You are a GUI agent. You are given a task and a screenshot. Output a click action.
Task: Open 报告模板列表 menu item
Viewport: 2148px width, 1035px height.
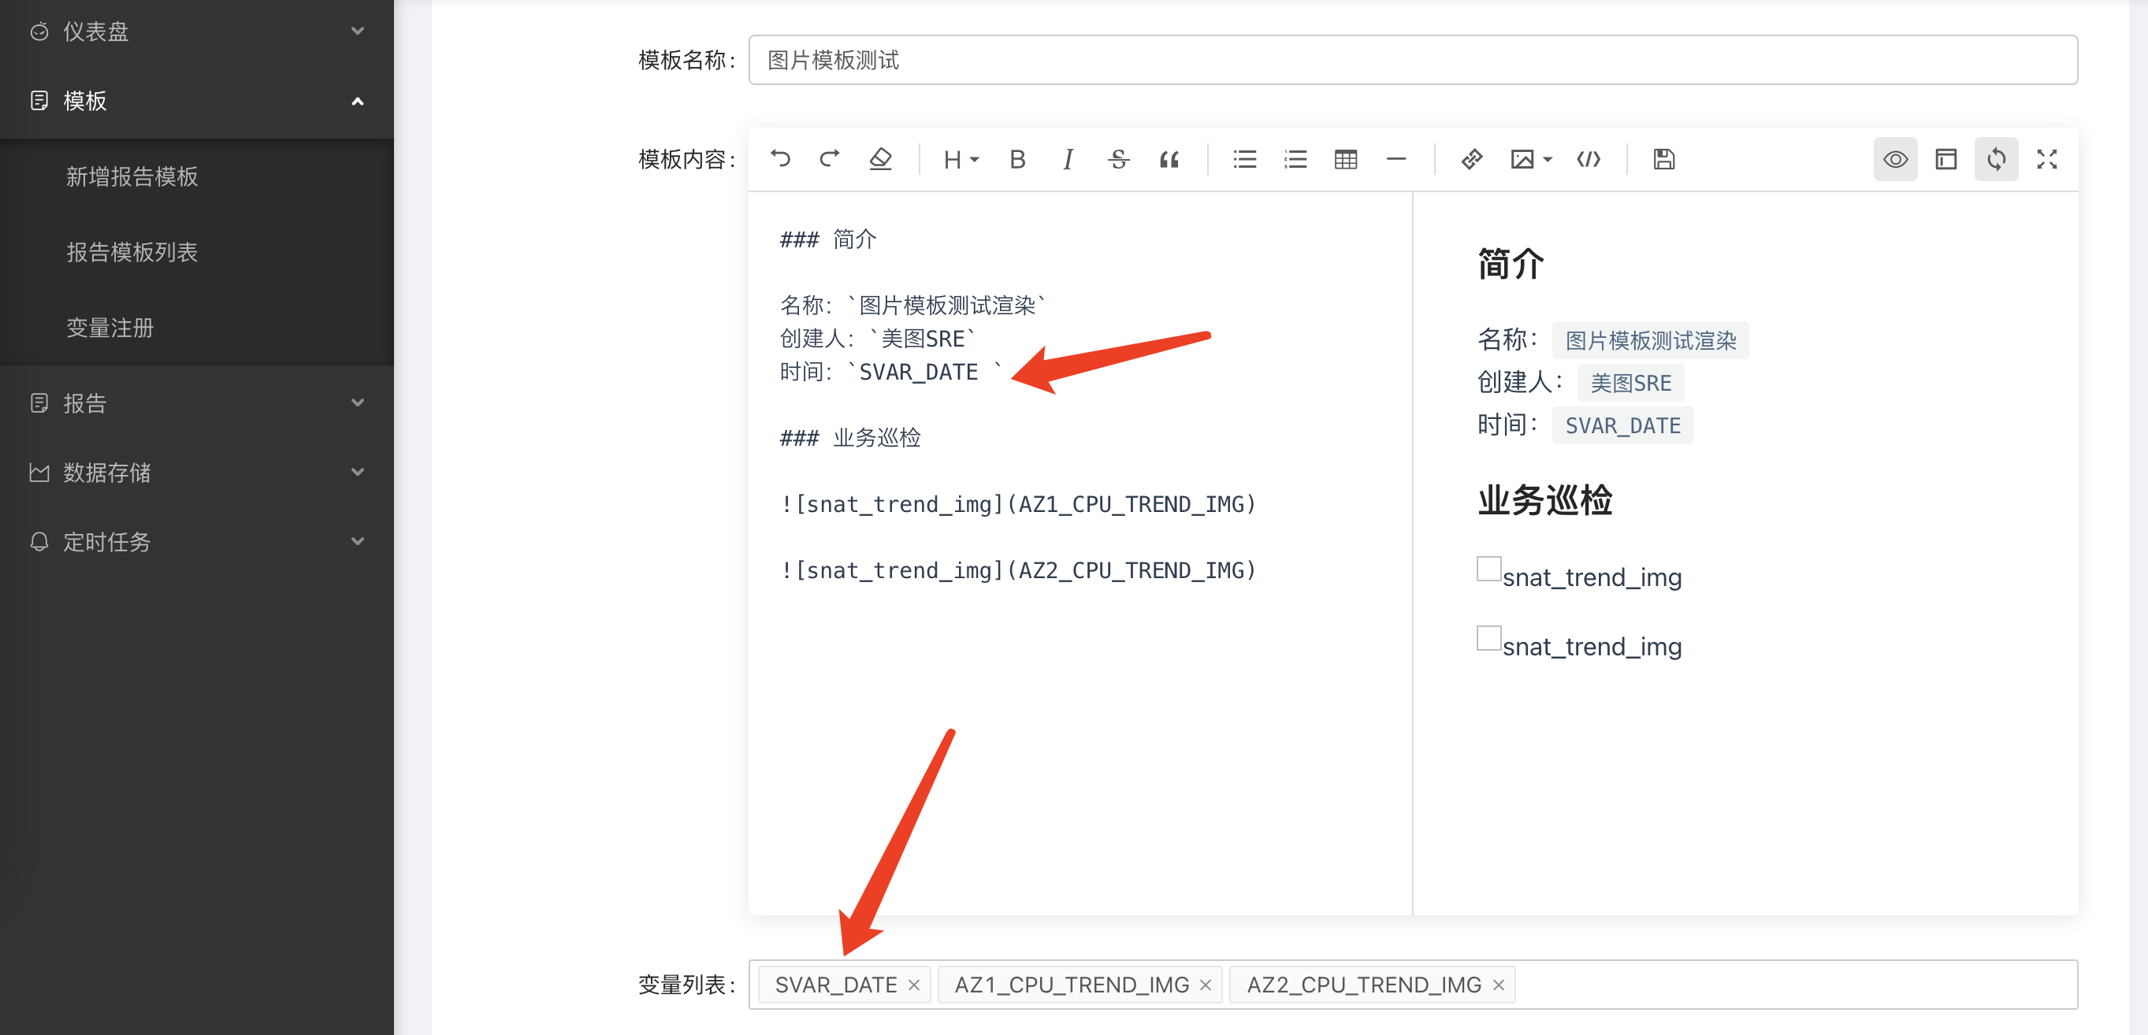[132, 252]
